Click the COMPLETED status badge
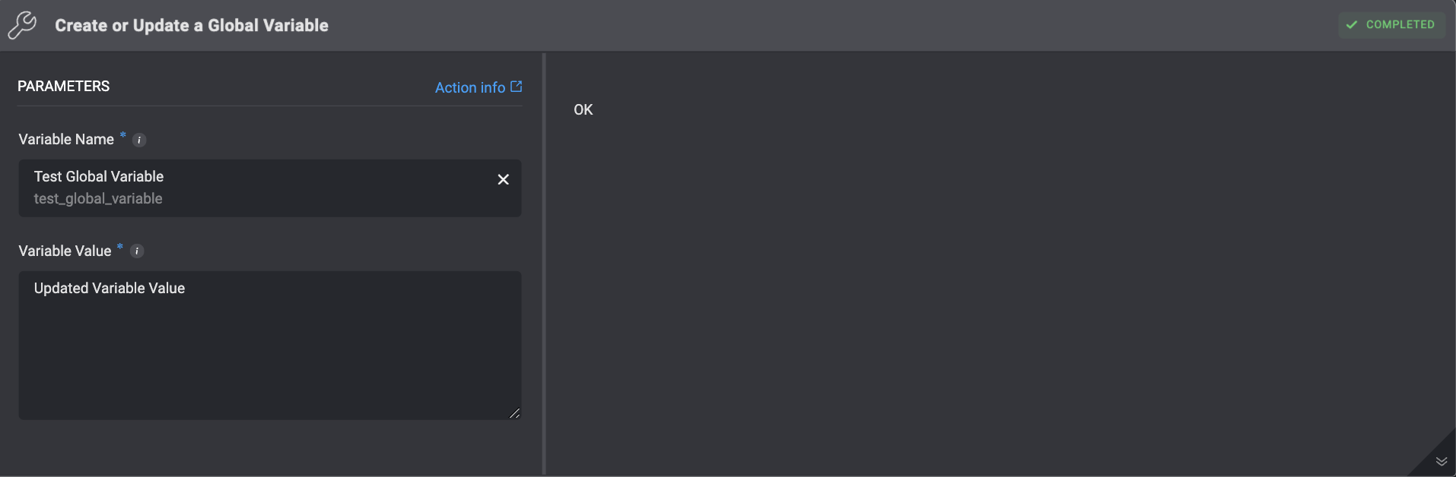1456x477 pixels. [1391, 24]
